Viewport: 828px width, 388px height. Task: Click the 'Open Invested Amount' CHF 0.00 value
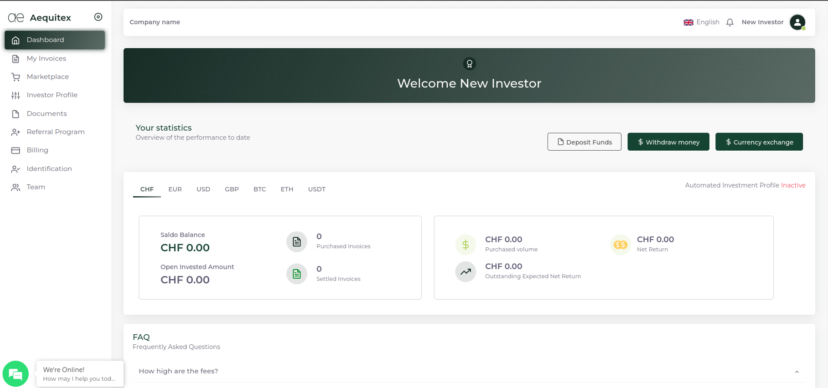[x=185, y=280]
